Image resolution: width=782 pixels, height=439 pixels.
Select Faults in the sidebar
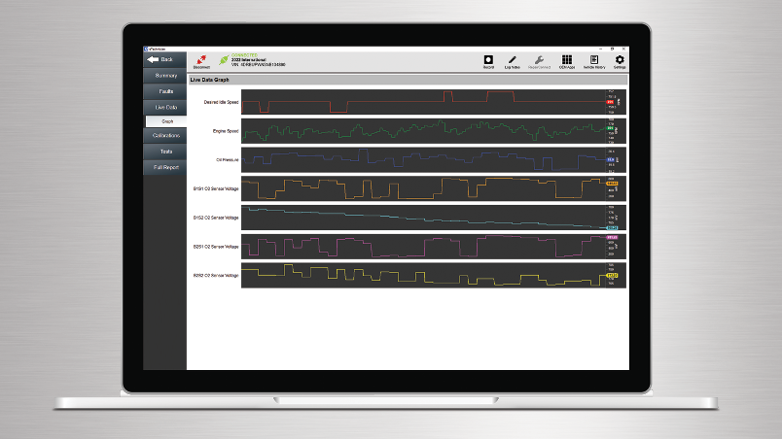[164, 90]
